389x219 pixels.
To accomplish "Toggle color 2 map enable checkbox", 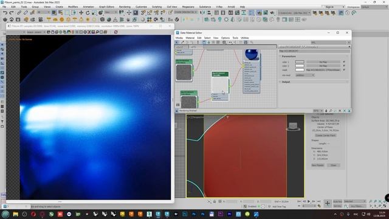I will point(344,66).
